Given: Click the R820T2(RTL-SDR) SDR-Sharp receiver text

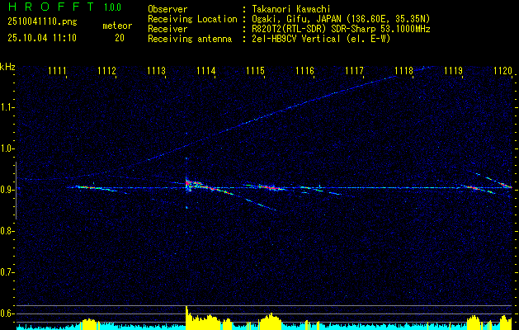Looking at the screenshot, I should coord(341,29).
